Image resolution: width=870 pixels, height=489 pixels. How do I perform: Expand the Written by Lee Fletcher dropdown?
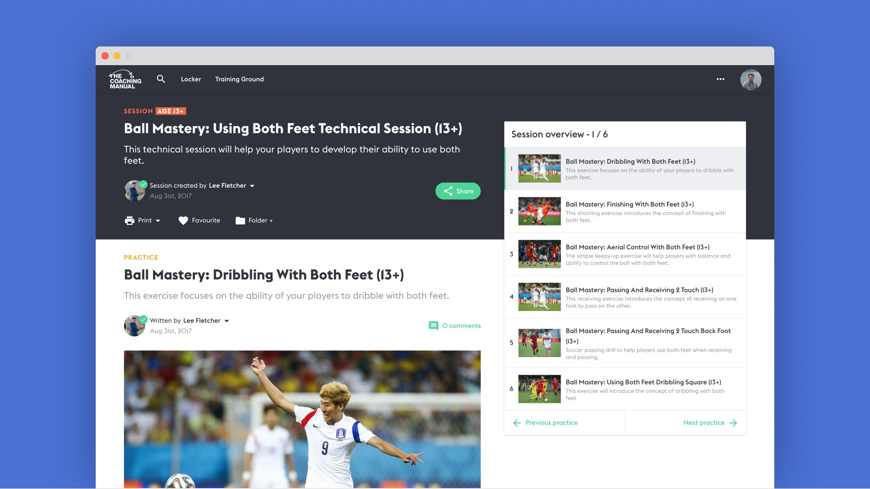coord(227,320)
